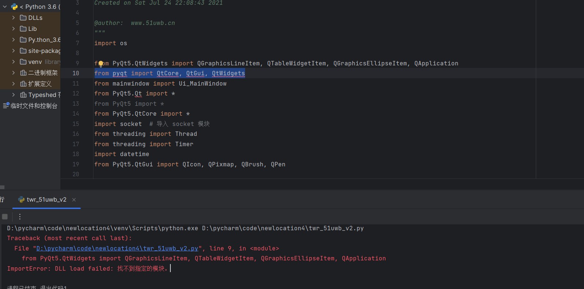Click the DLLs folder icon
Viewport: 584px width, 289px height.
click(x=23, y=18)
